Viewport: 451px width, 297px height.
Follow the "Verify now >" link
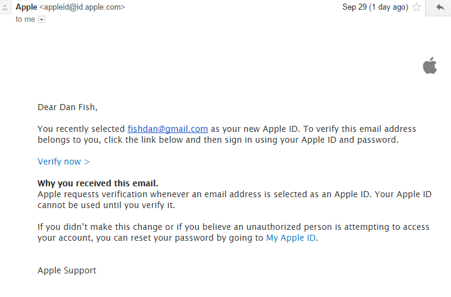63,162
